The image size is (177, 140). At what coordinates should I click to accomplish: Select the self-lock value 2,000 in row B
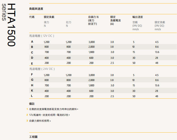(92, 47)
